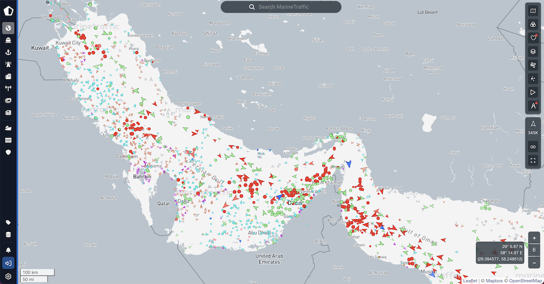The width and height of the screenshot is (544, 284).
Task: Open the favorites heart panel
Action: 533,38
